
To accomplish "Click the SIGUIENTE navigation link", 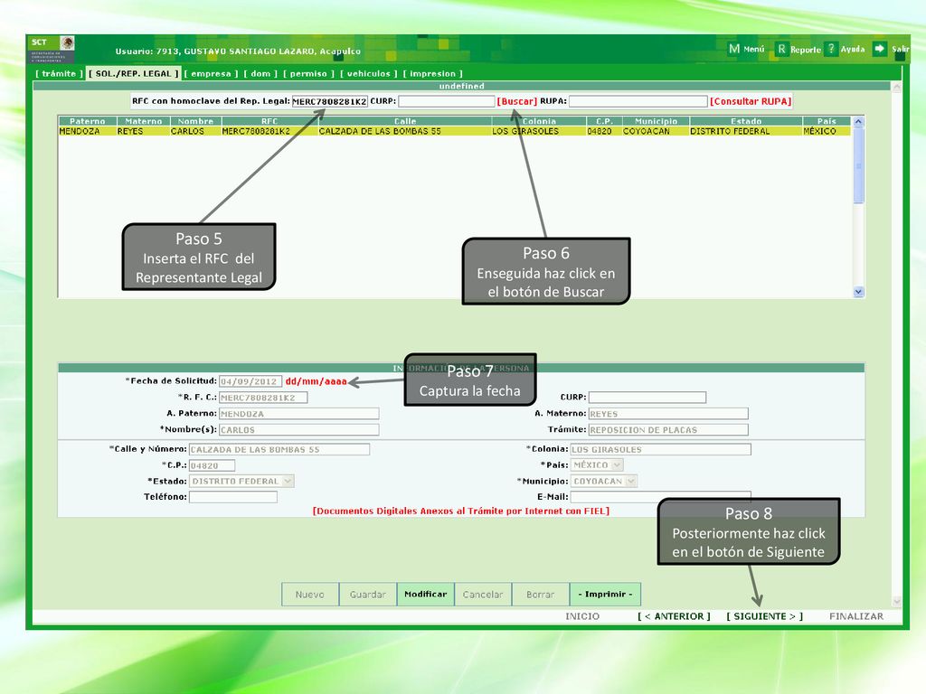I will 765,616.
